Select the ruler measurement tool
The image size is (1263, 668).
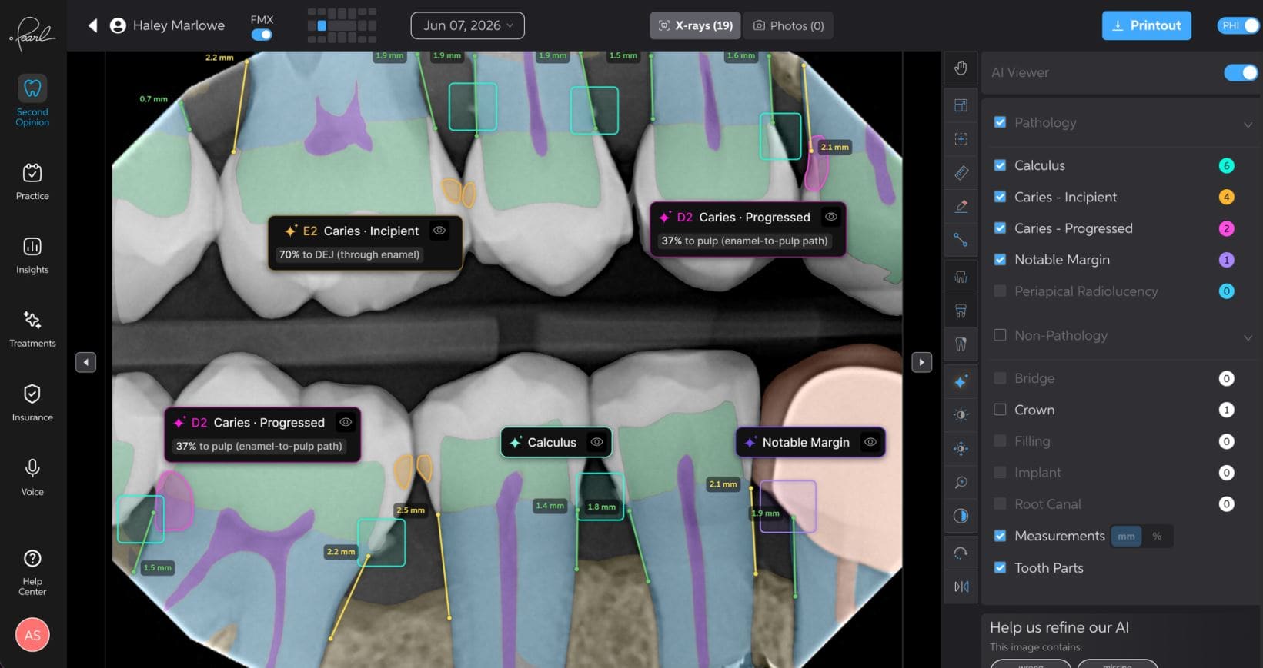click(x=961, y=173)
